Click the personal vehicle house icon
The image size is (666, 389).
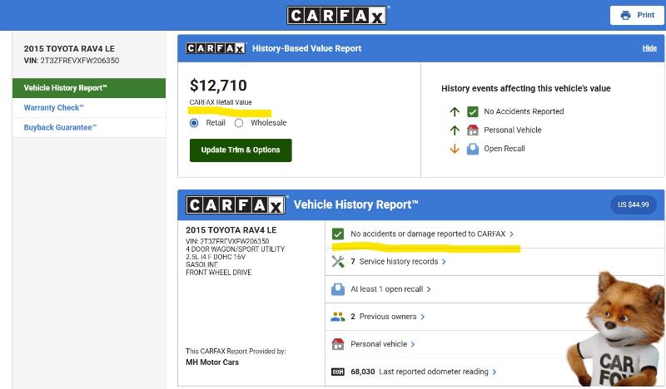(x=338, y=344)
